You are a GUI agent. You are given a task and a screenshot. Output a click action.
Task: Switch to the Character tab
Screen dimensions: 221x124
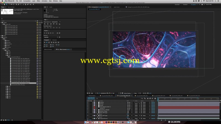point(54,40)
